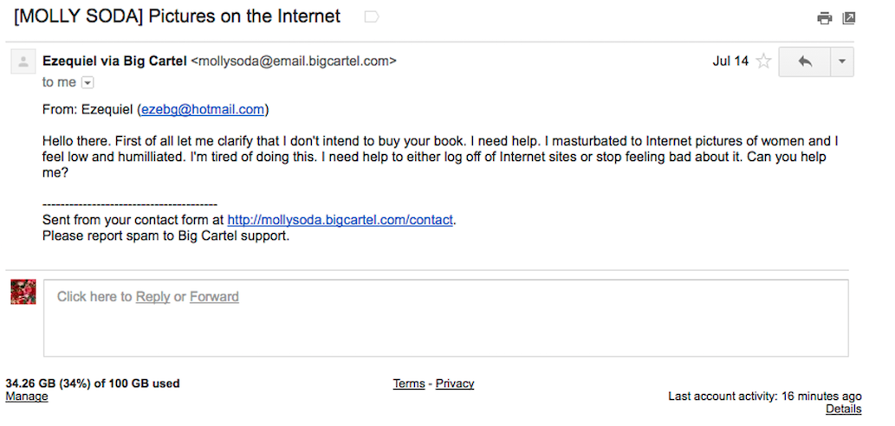Click your account thumbnail beside the reply box
The height and width of the screenshot is (426, 895).
coord(23,292)
